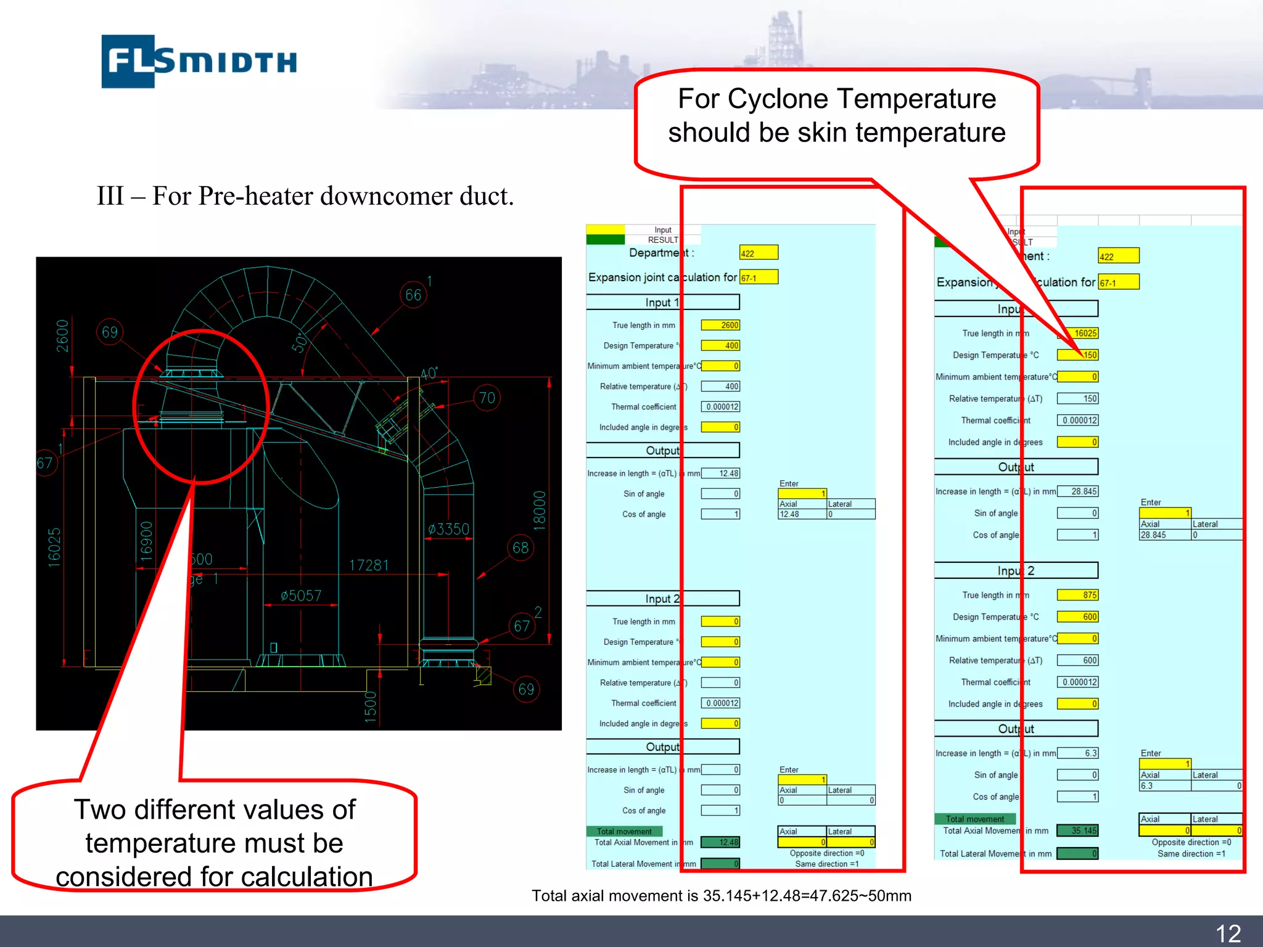Select Department 422 cell in left sheet
Image resolution: width=1263 pixels, height=947 pixels.
pos(759,253)
